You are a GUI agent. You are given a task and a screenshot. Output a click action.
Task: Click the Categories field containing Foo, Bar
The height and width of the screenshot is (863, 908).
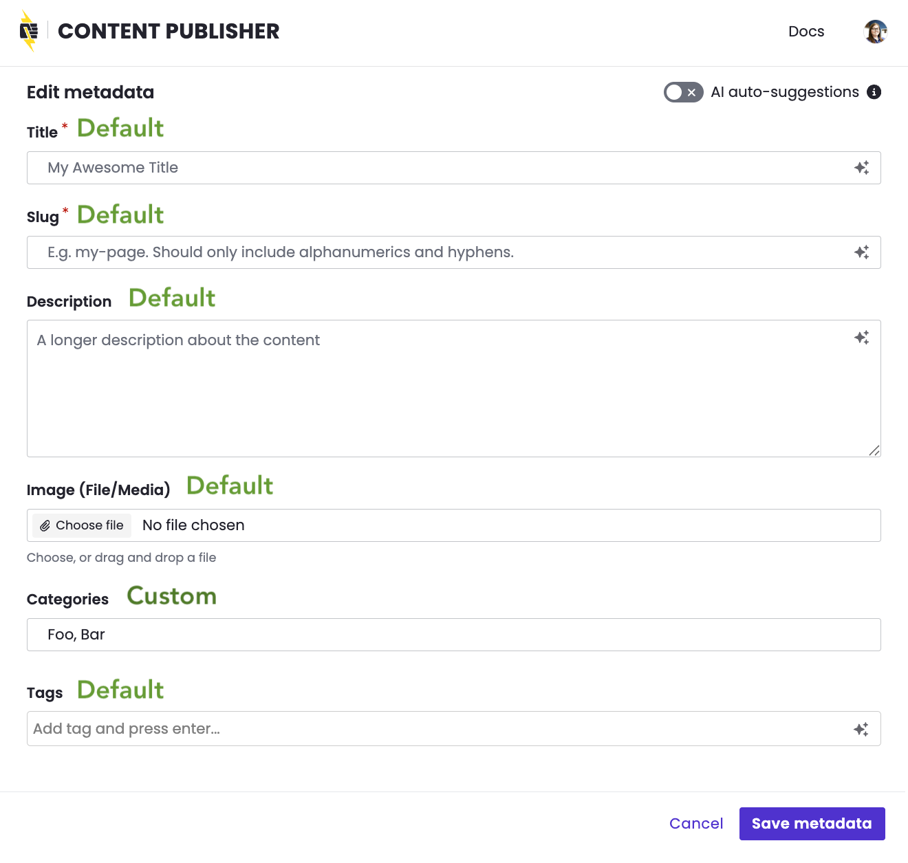pyautogui.click(x=453, y=635)
